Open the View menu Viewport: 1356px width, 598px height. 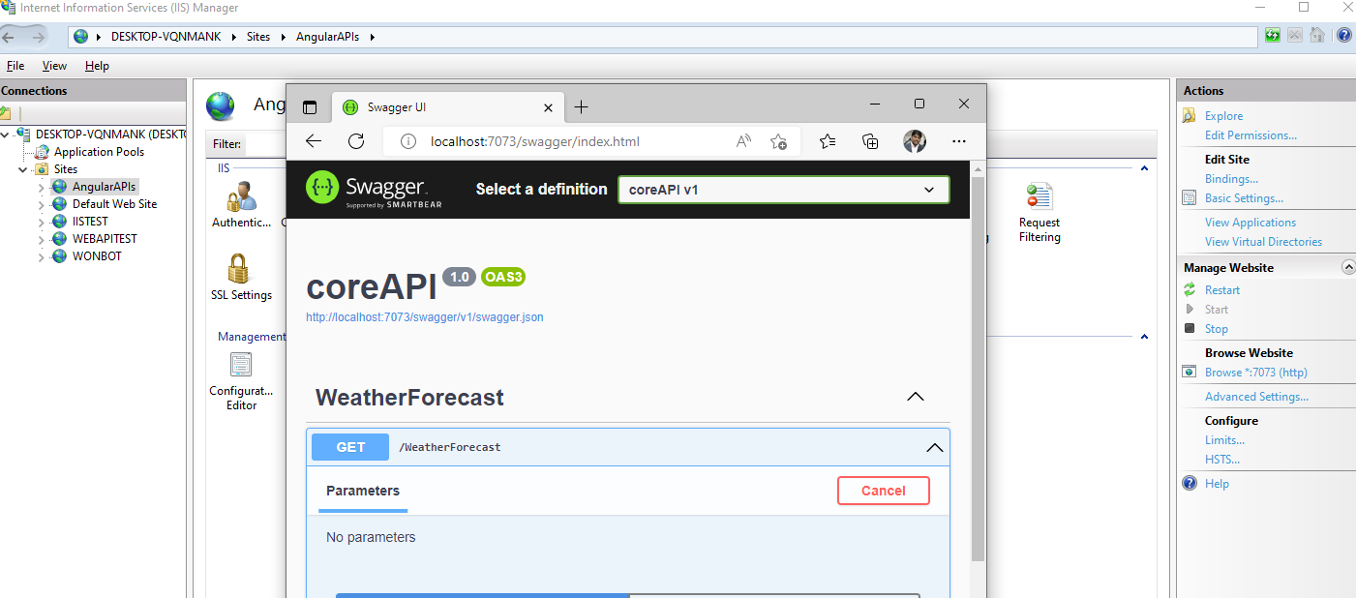54,66
